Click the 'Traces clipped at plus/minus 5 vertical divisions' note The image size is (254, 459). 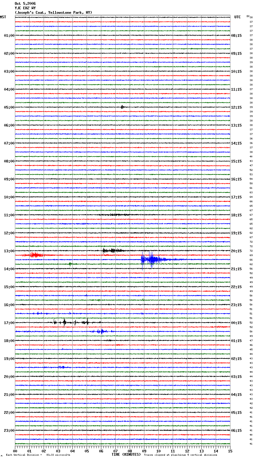pyautogui.click(x=180, y=455)
